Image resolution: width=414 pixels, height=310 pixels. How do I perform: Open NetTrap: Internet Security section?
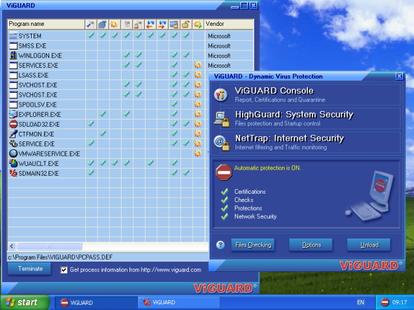coord(279,138)
